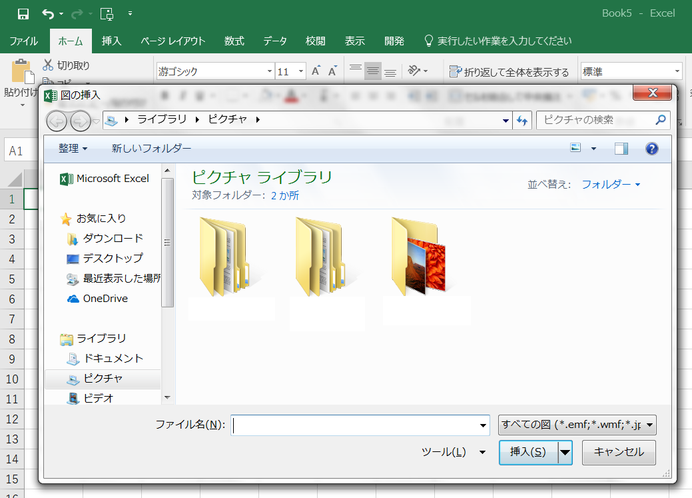
Task: Click the Save icon in quick access toolbar
Action: click(x=23, y=13)
